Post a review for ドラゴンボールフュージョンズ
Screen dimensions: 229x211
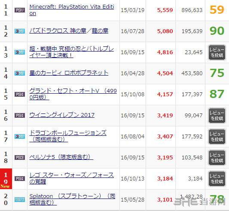click(217, 137)
